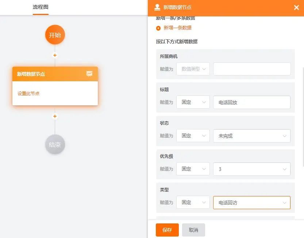This screenshot has height=238, width=304.
Task: Click the empty 所属商机 value field
Action: tap(252, 69)
